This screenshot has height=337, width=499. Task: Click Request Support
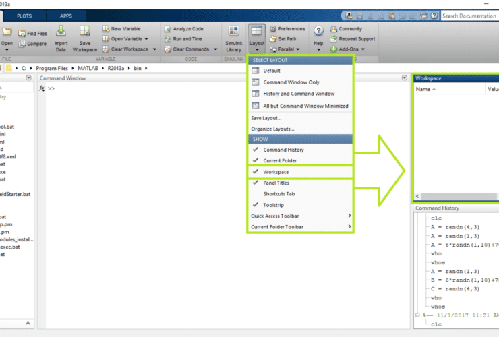pos(353,39)
